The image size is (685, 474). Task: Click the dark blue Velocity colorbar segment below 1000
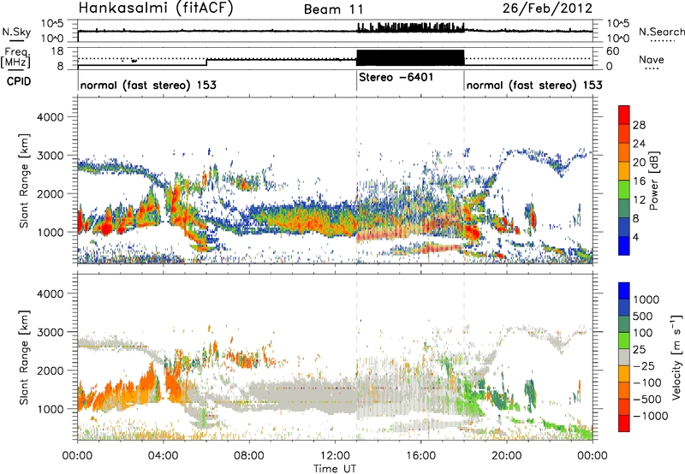click(624, 307)
